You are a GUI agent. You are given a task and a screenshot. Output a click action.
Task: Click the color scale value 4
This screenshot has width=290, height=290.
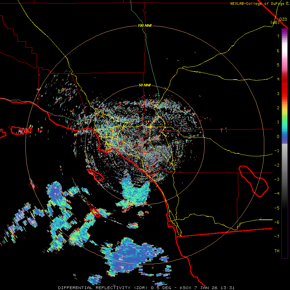pos(278,79)
